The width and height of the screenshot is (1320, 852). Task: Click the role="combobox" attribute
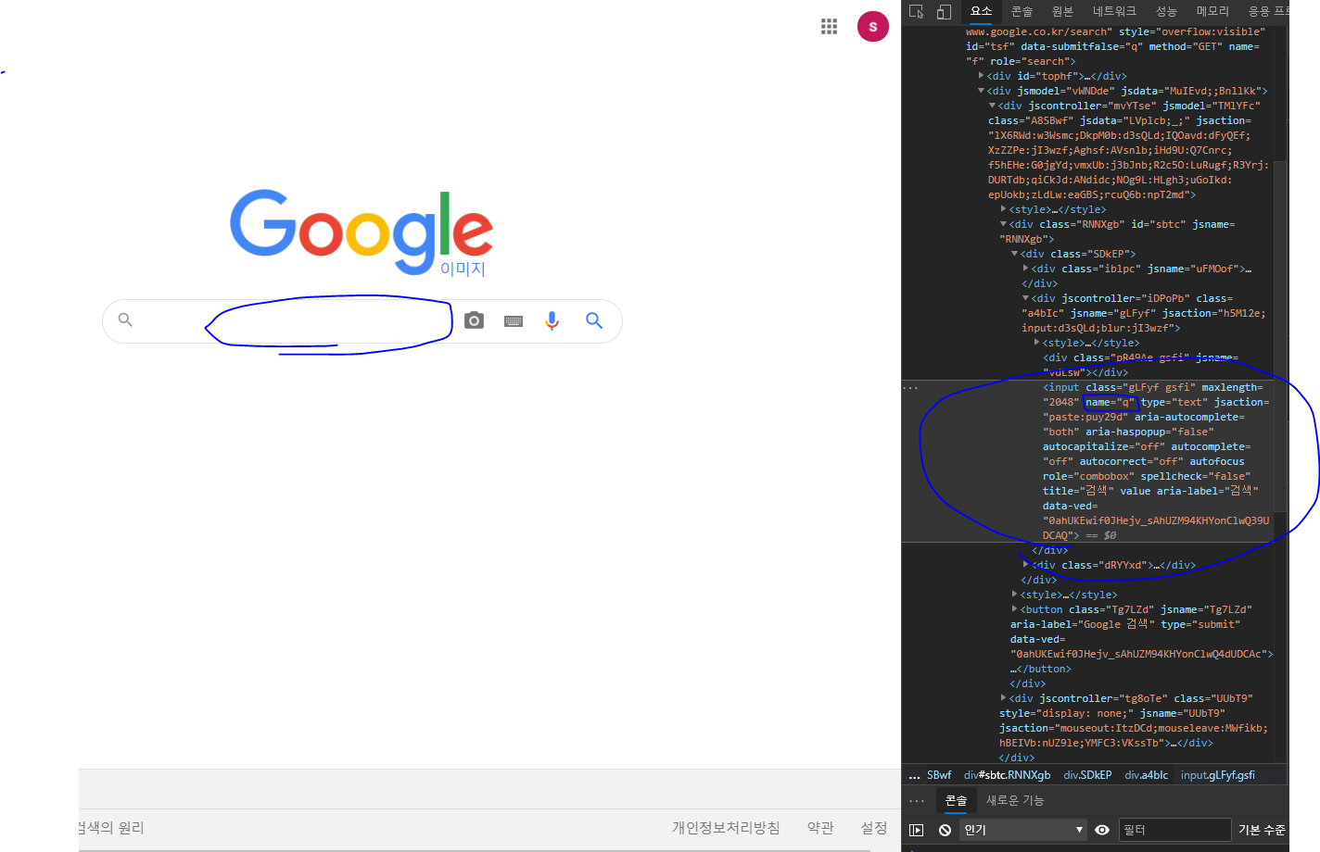point(1088,476)
